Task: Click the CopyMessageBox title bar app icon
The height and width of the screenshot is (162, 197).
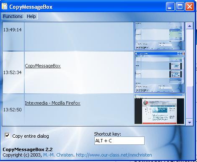Action: coord(5,7)
